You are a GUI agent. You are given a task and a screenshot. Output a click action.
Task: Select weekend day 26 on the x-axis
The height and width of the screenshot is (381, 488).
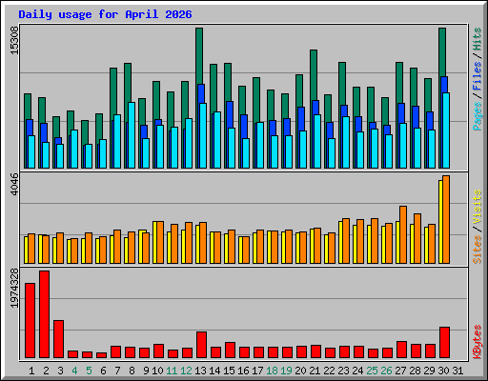coord(386,371)
